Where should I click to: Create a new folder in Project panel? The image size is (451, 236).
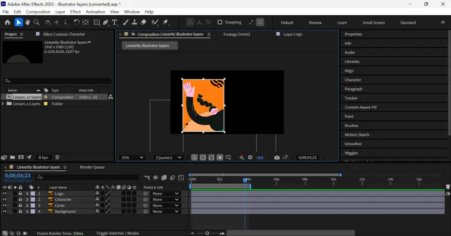(12, 157)
